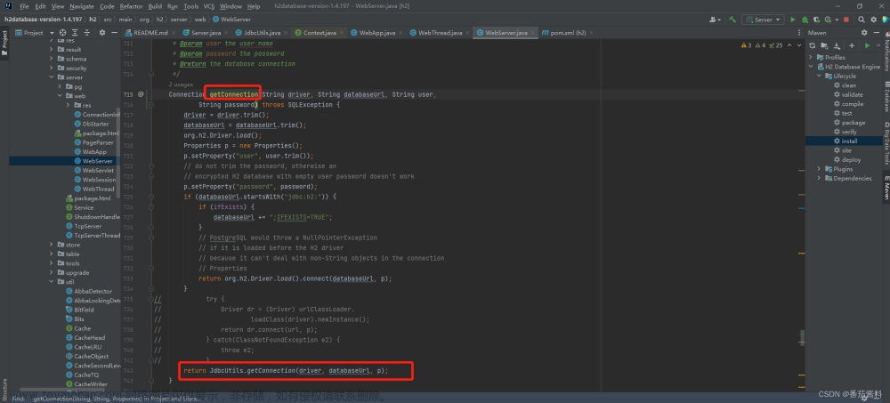Viewport: 890px width, 403px height.
Task: Open Server run configuration dropdown
Action: click(x=764, y=20)
